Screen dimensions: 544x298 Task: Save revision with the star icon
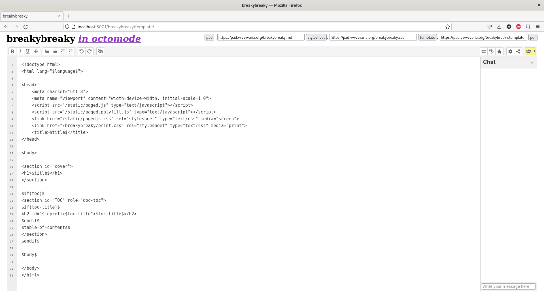pyautogui.click(x=499, y=51)
